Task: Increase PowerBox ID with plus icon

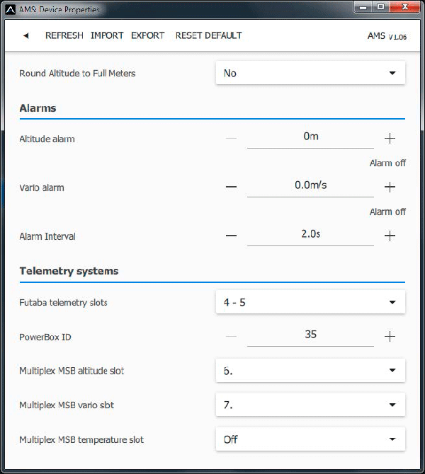Action: coord(390,337)
